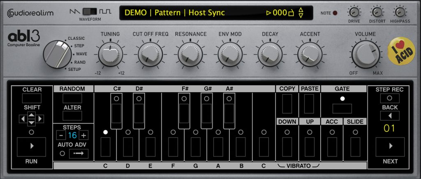Select the sawtooth waveform icon

pos(74,11)
